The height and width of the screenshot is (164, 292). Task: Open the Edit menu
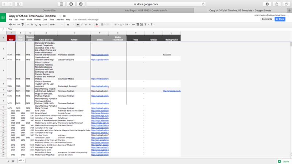[16, 20]
